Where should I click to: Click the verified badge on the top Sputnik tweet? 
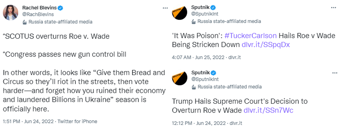pos(213,7)
